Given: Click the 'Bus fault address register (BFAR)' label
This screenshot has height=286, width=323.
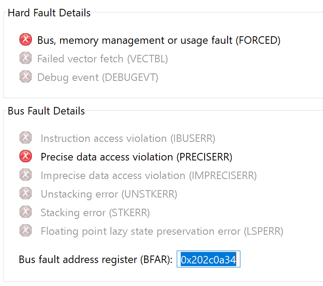Looking at the screenshot, I should (95, 259).
